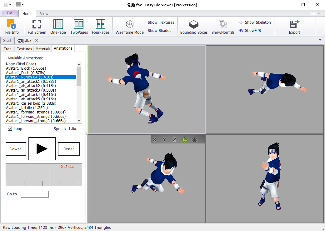The height and width of the screenshot is (231, 325).
Task: Select the OnePage layout icon
Action: pyautogui.click(x=58, y=27)
